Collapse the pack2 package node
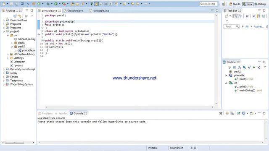 click(x=12, y=47)
